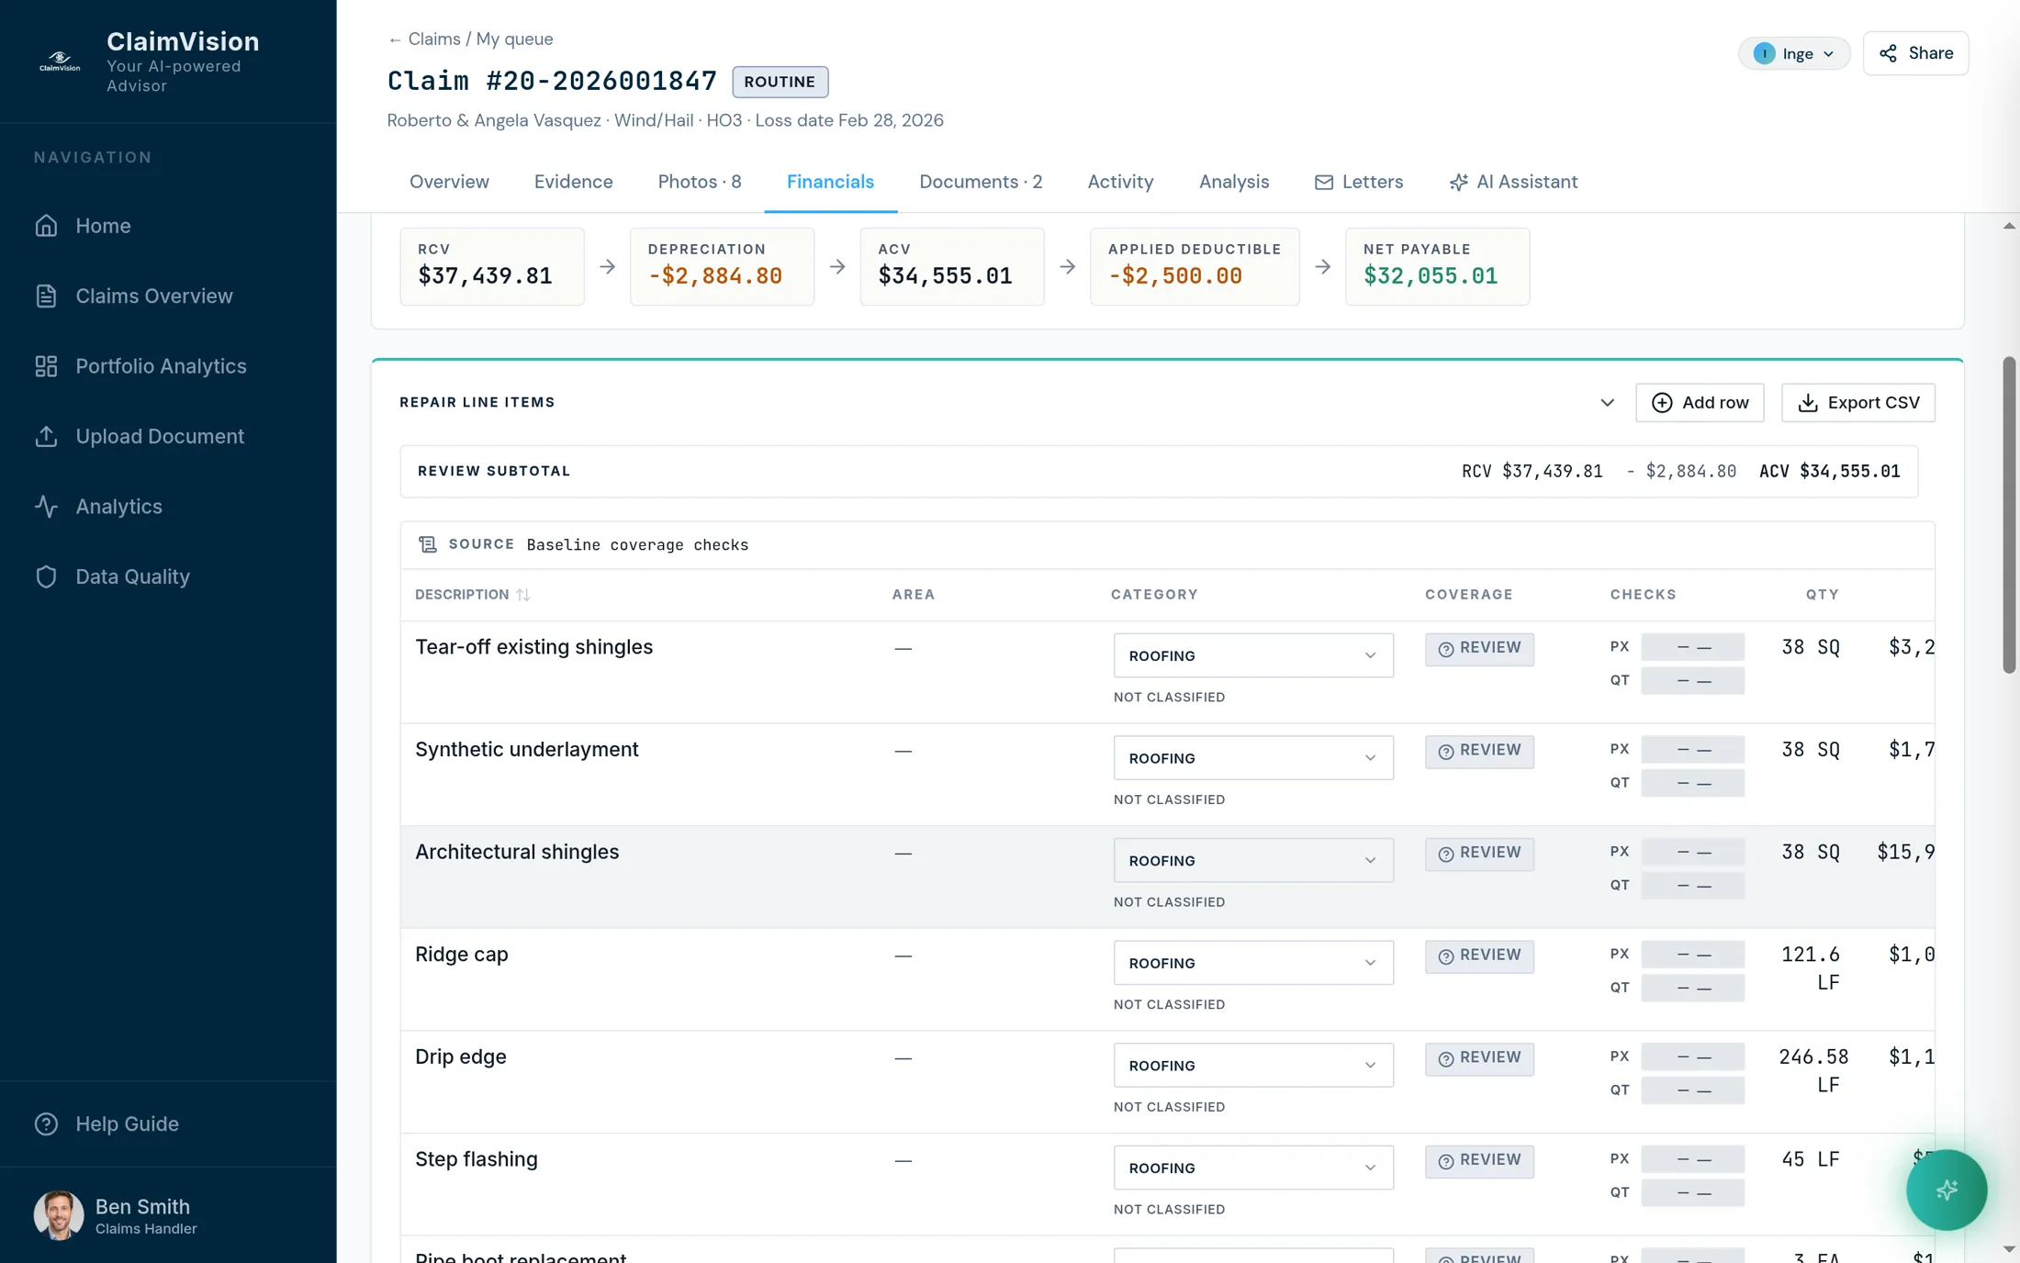Image resolution: width=2020 pixels, height=1263 pixels.
Task: Click Review coverage badge for Step flashing
Action: tap(1479, 1160)
